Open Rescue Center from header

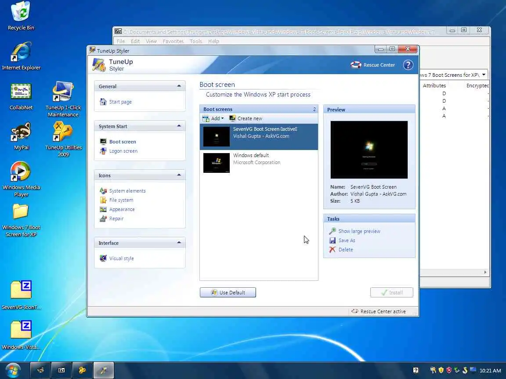click(373, 65)
